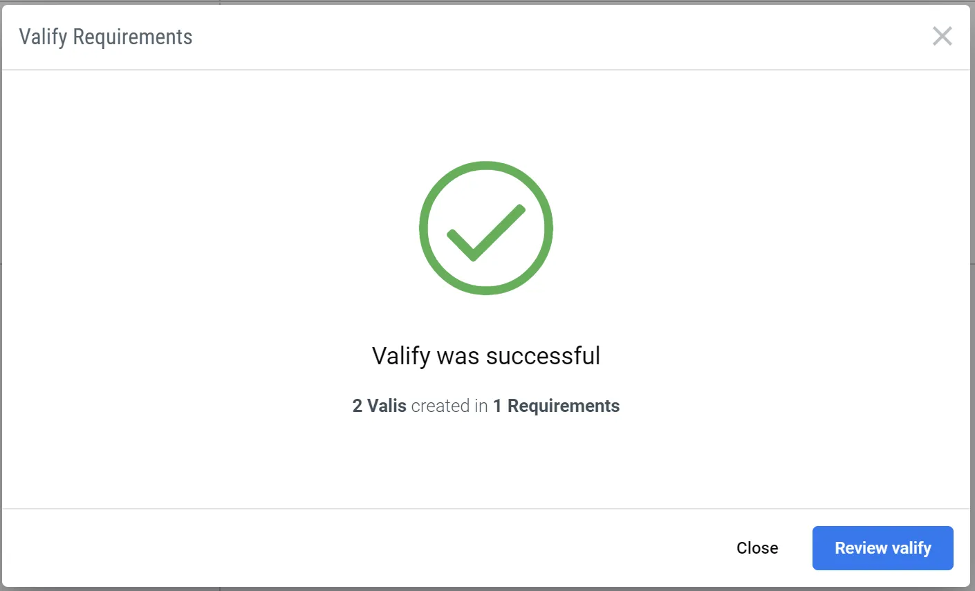This screenshot has width=975, height=591.
Task: Click the word Valify in dialog title
Action: point(43,37)
